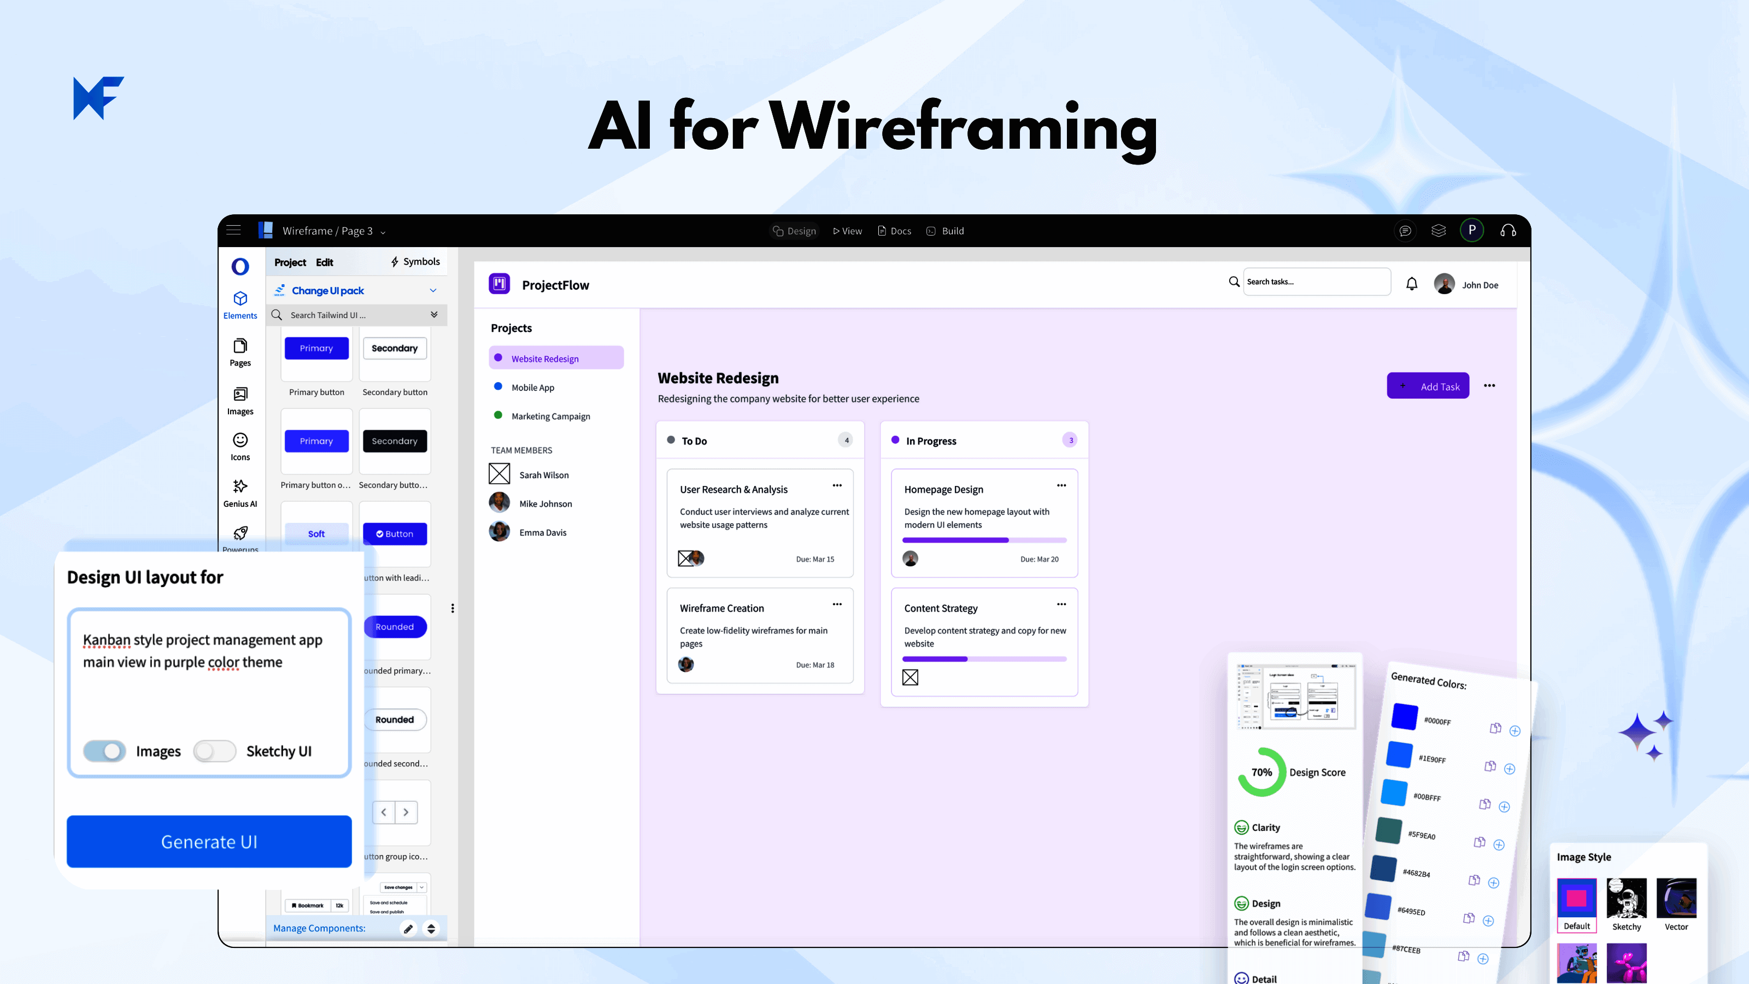
Task: Click the pencil edit icon beside Manage Components
Action: point(408,929)
